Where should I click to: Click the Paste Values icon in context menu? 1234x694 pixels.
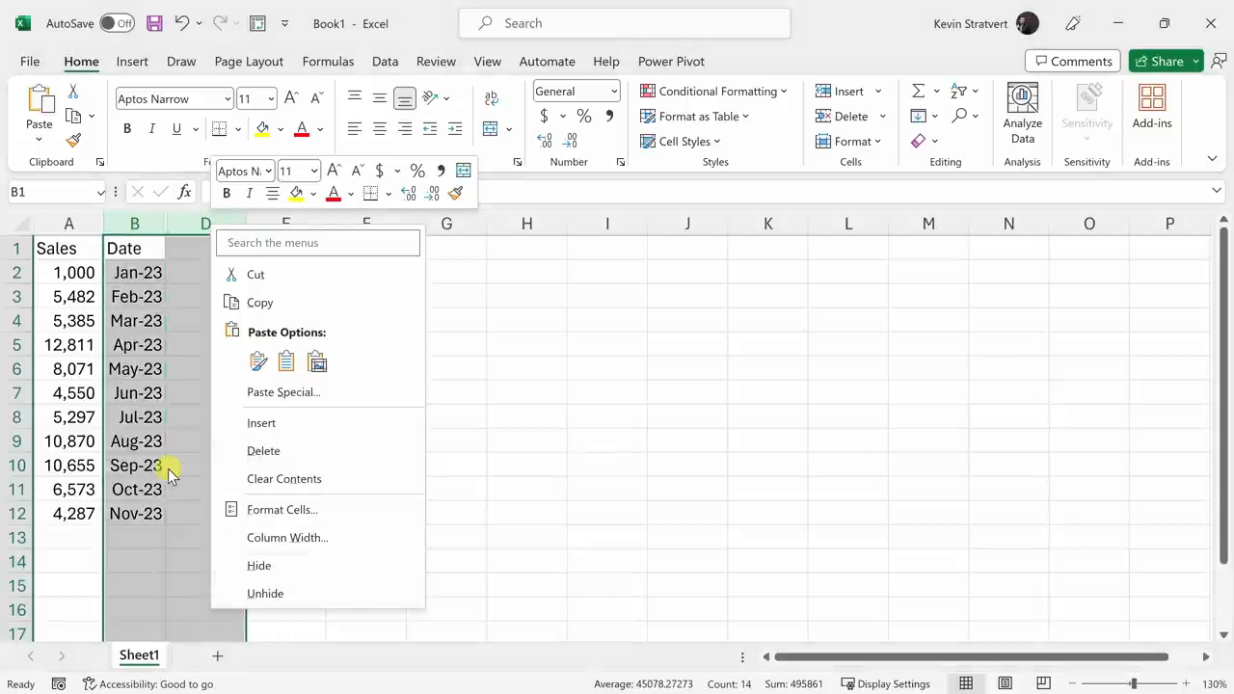[x=286, y=361]
